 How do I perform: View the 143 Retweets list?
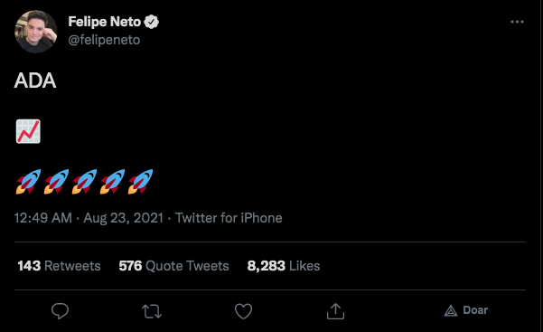point(59,266)
